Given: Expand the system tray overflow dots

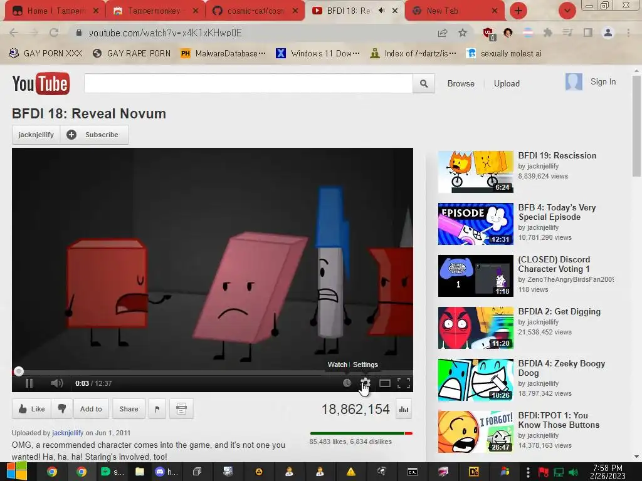Looking at the screenshot, I should 528,472.
